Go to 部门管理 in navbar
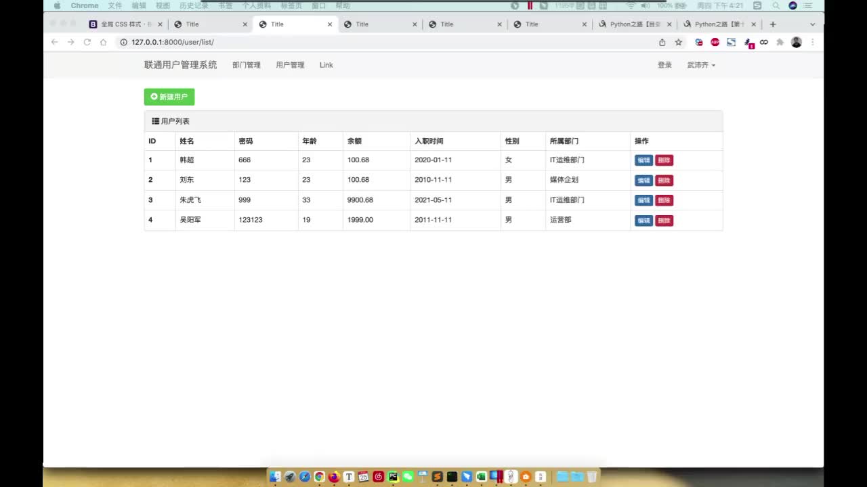The width and height of the screenshot is (867, 487). coord(247,65)
